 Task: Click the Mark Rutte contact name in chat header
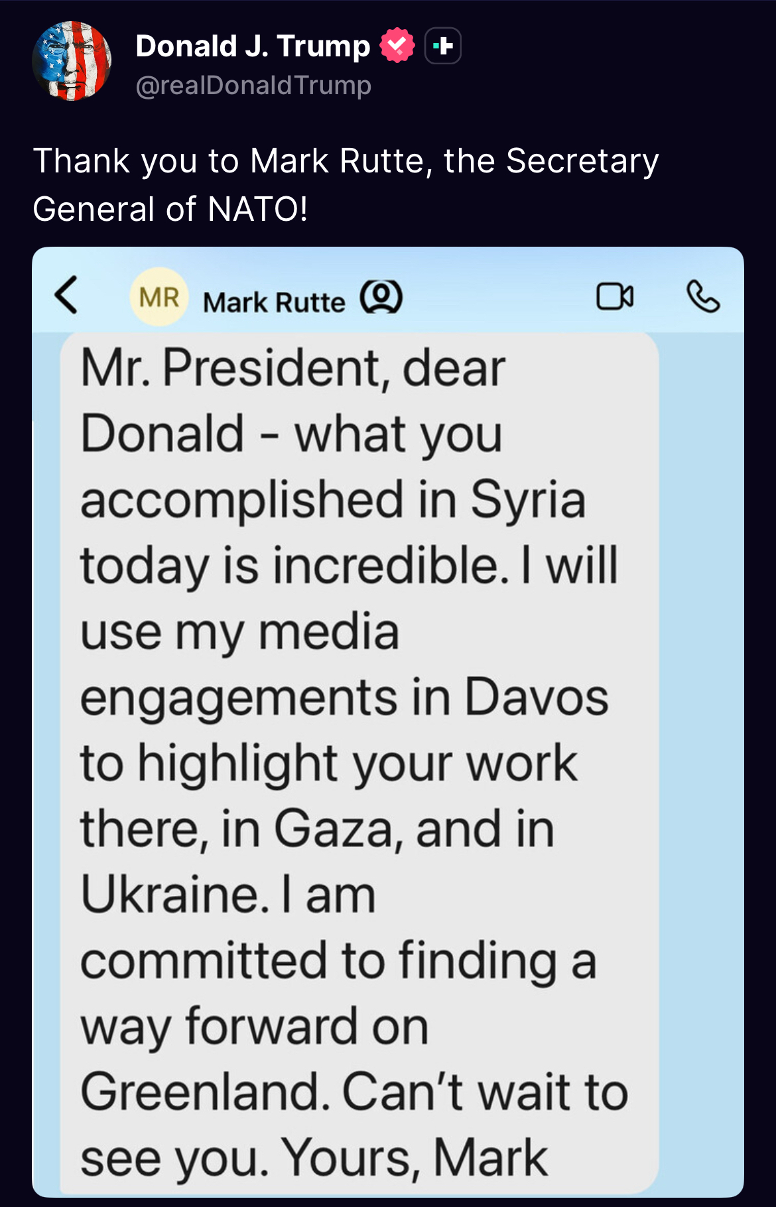(274, 302)
